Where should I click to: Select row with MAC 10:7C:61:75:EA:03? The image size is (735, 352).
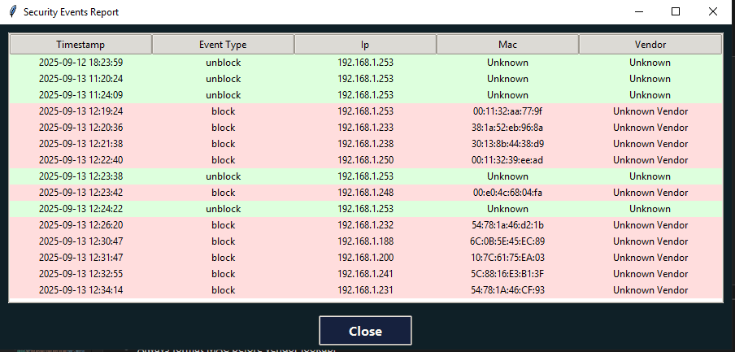[x=507, y=258]
